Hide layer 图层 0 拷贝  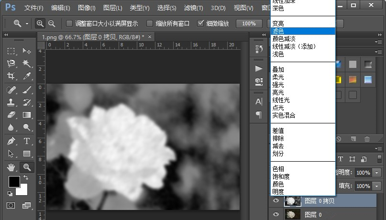coord(276,200)
